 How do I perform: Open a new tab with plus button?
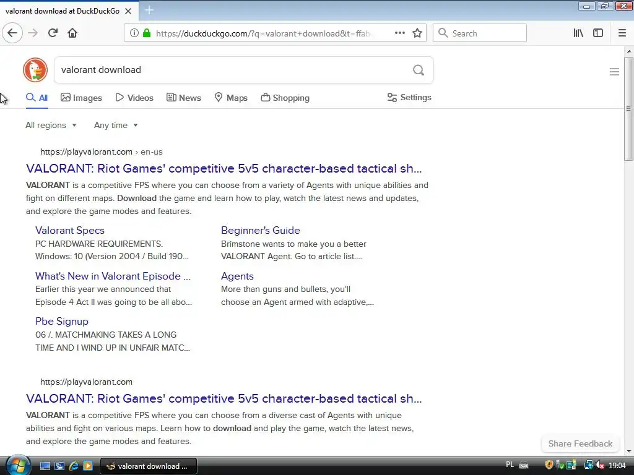[149, 10]
